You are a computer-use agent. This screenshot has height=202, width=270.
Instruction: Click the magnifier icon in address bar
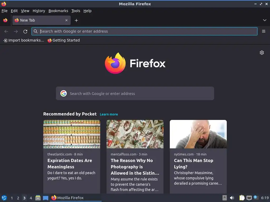pos(36,31)
